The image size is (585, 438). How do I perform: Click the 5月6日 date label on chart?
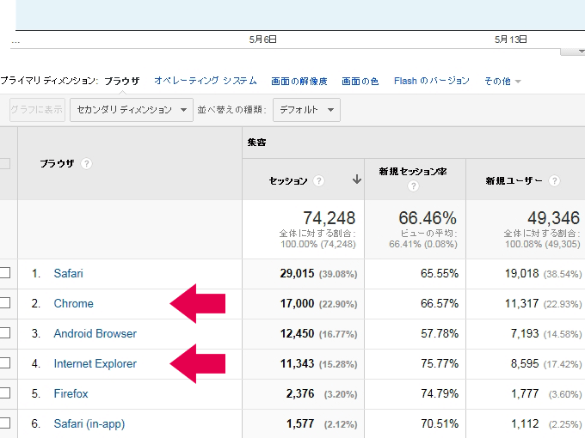(262, 40)
